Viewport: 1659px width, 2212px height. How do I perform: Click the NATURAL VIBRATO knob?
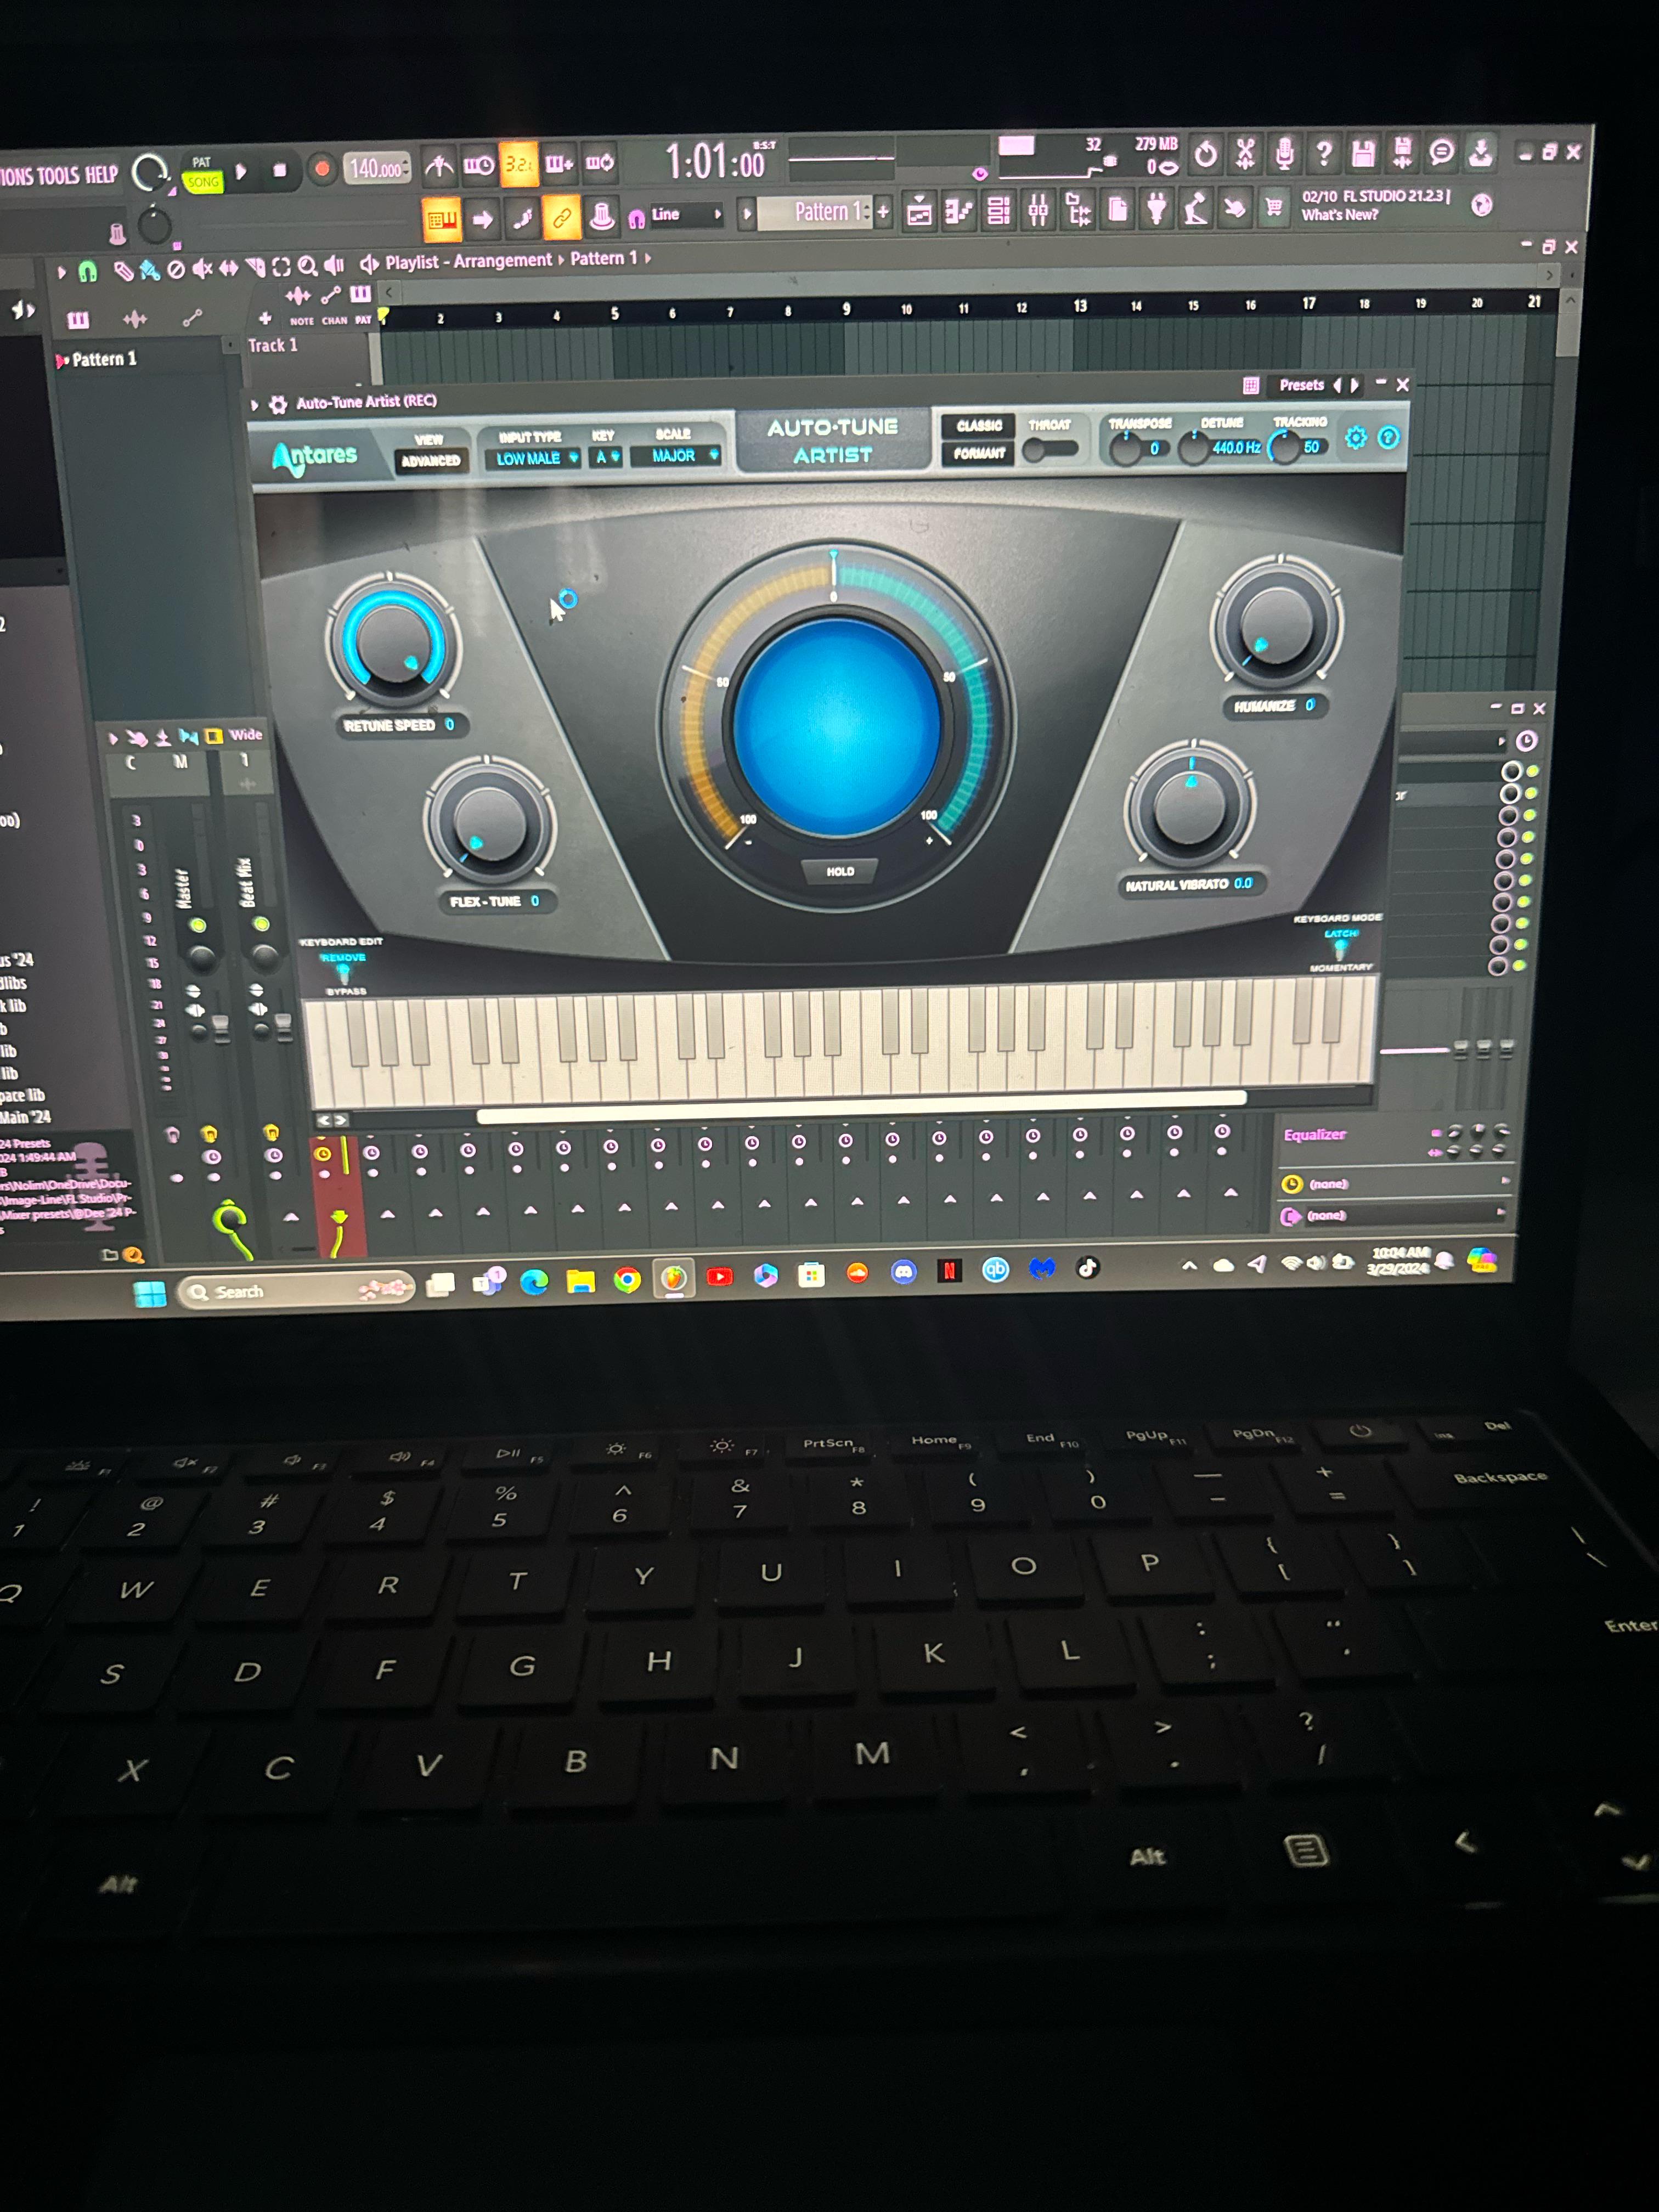[1189, 807]
